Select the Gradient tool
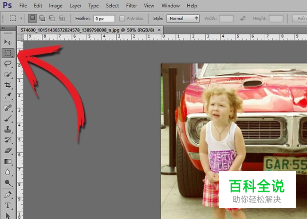 (x=8, y=161)
